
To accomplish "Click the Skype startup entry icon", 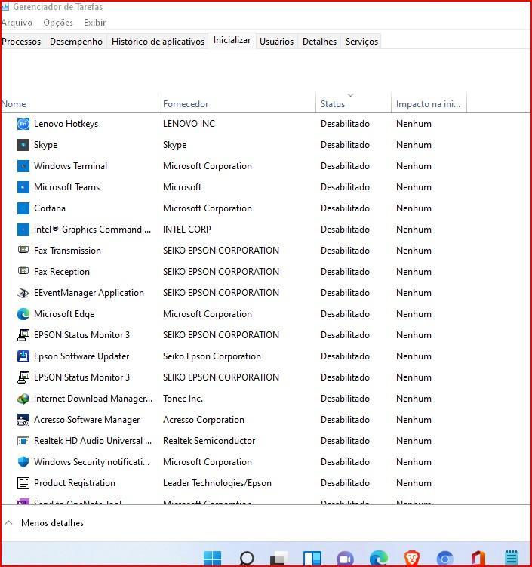I will pyautogui.click(x=23, y=145).
